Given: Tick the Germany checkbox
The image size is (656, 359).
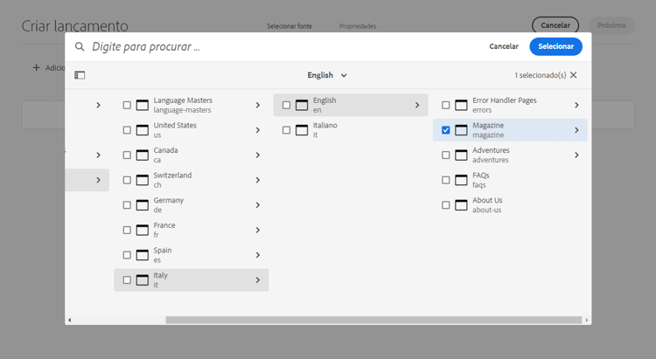Looking at the screenshot, I should (x=127, y=205).
